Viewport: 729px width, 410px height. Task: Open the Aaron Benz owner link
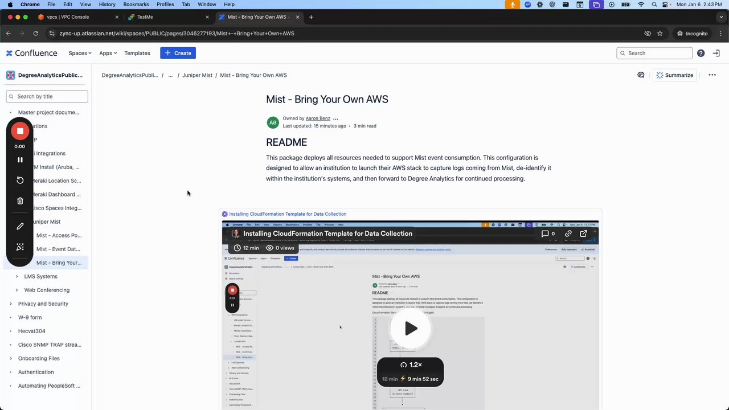(x=318, y=118)
